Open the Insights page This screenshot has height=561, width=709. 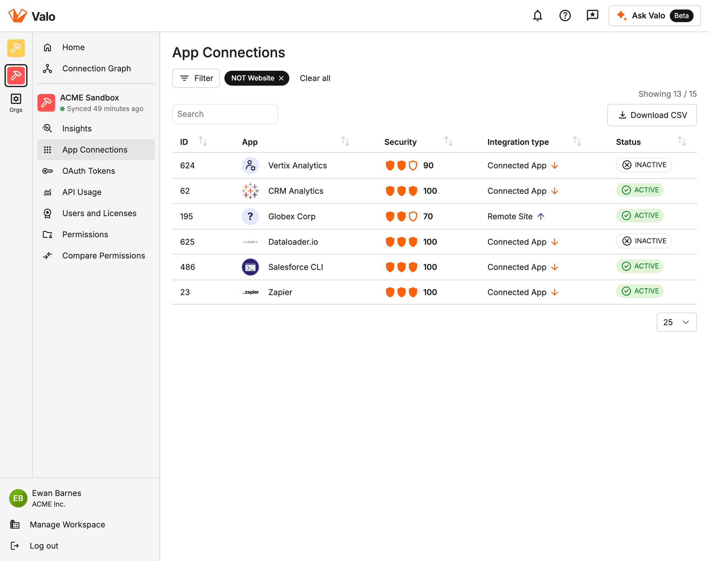[x=96, y=129]
